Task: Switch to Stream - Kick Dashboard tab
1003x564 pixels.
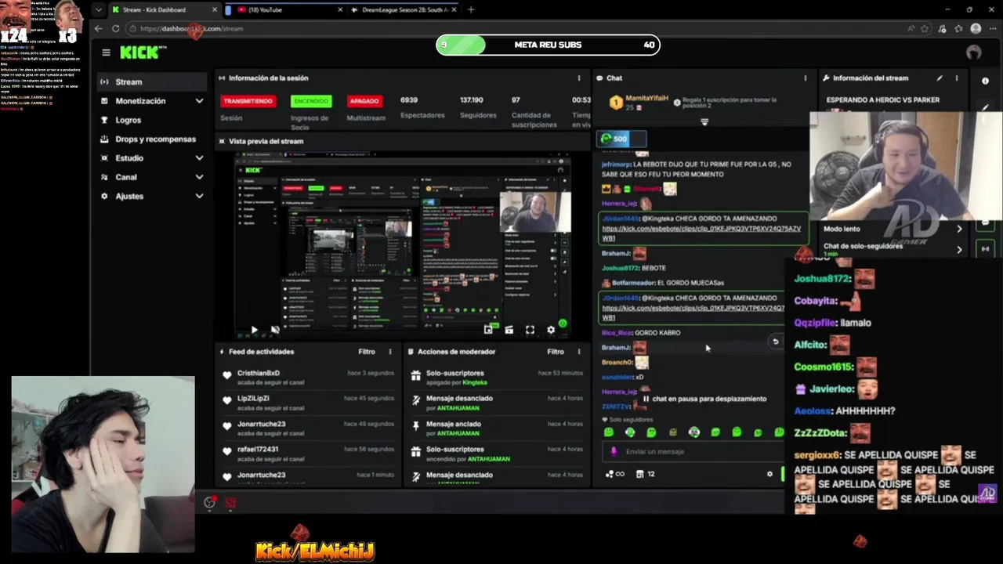Action: click(x=163, y=9)
